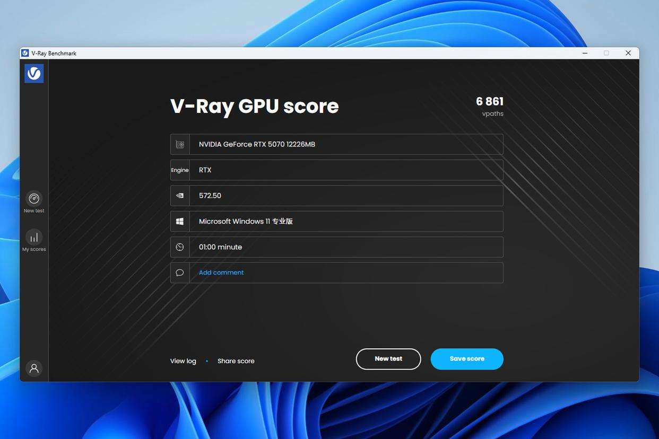The image size is (659, 439).
Task: Start a New test with outlined button
Action: click(x=388, y=359)
